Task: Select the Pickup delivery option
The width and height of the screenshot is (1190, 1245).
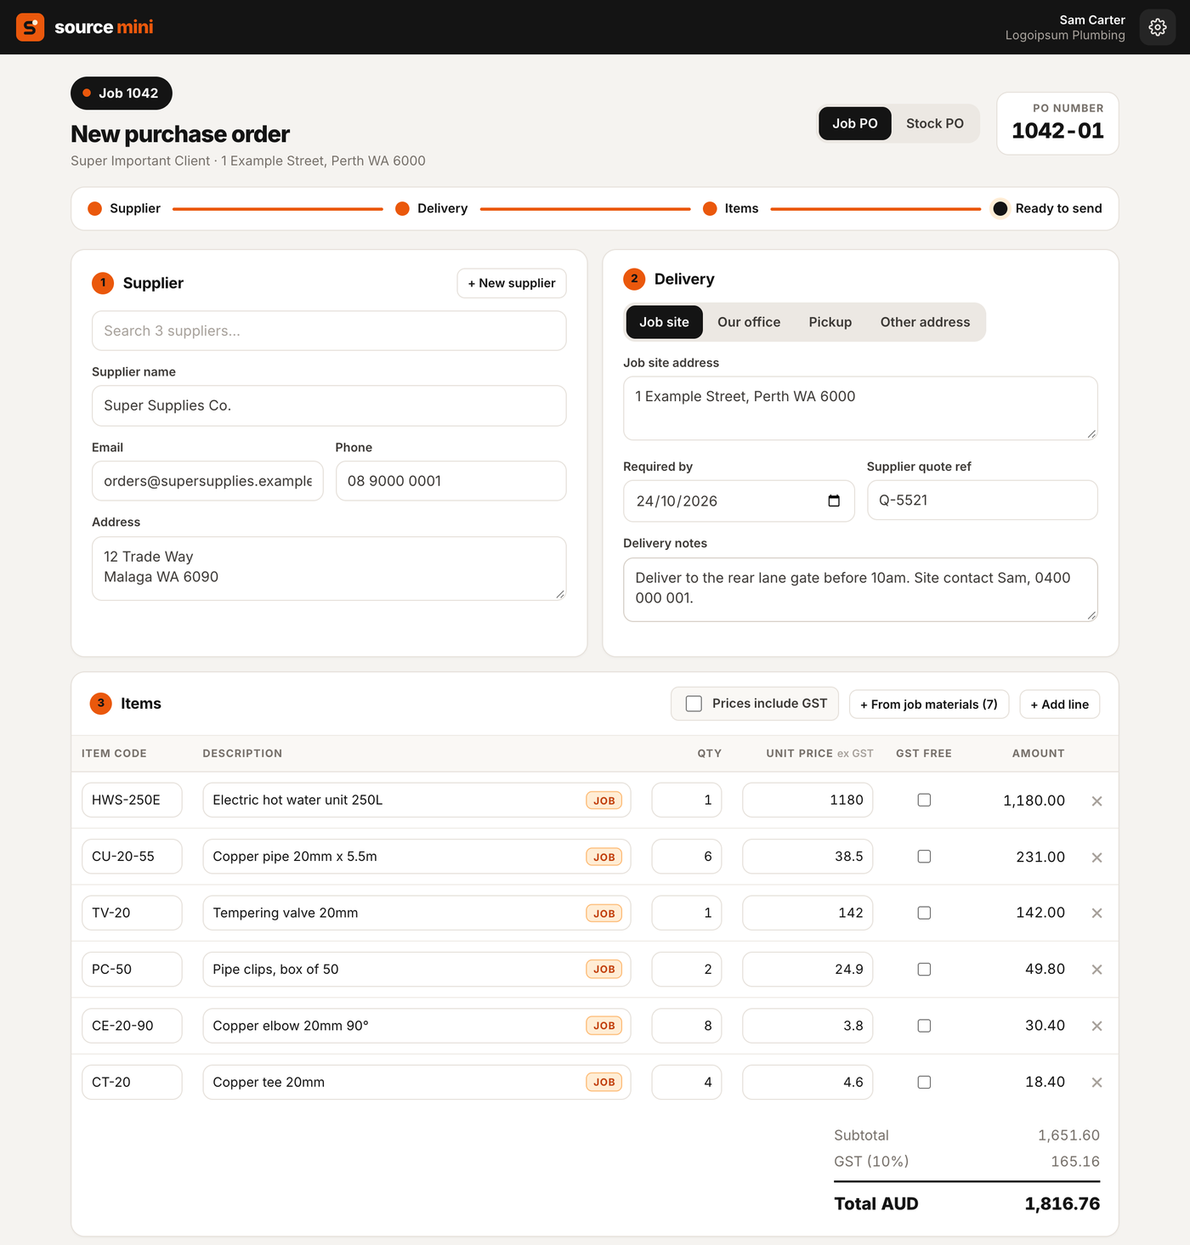Action: [x=830, y=322]
